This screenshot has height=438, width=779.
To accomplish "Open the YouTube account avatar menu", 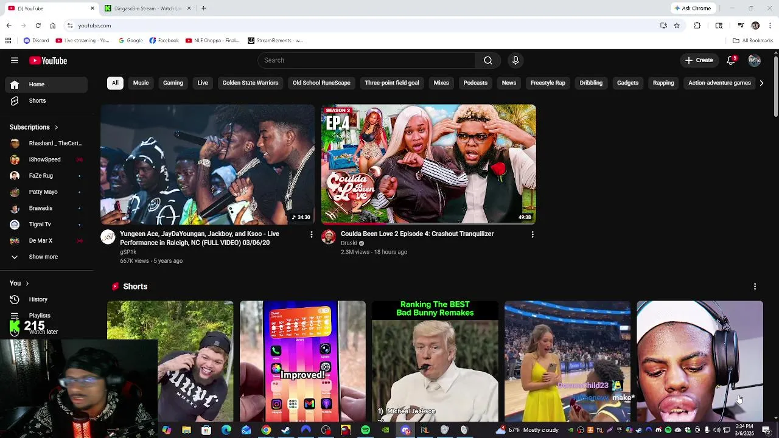I will [x=755, y=60].
